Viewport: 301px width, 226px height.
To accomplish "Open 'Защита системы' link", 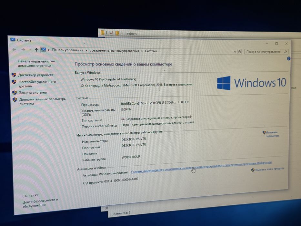I will (x=33, y=93).
